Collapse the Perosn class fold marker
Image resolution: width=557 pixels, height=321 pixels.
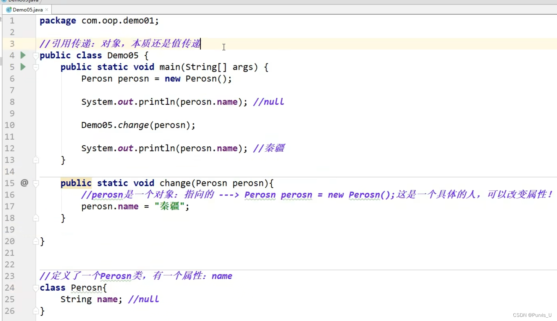(x=36, y=288)
